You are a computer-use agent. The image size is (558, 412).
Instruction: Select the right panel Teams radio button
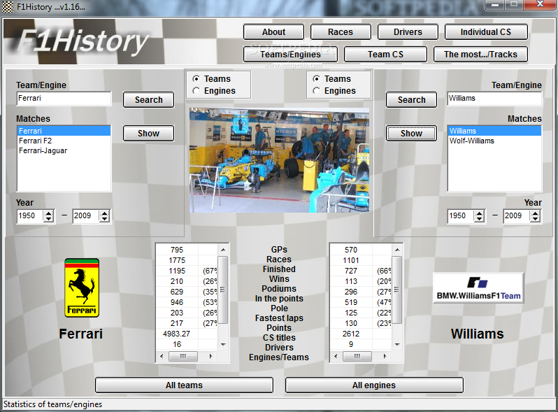pos(316,79)
